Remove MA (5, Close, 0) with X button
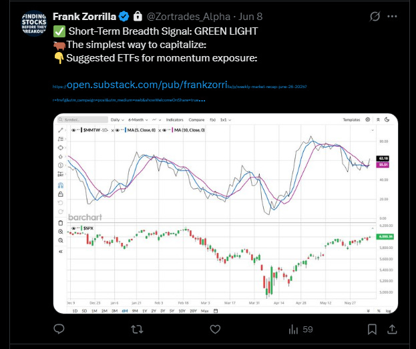Screen dimensions: 416x349 [160, 131]
